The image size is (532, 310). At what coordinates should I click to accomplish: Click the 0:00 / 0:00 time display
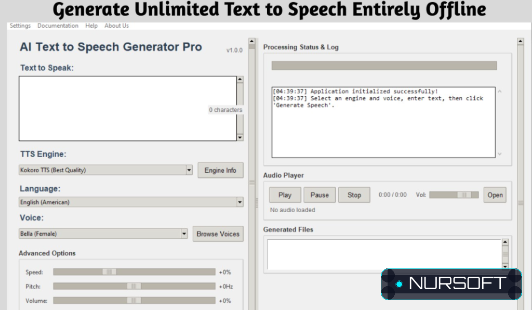(x=393, y=195)
